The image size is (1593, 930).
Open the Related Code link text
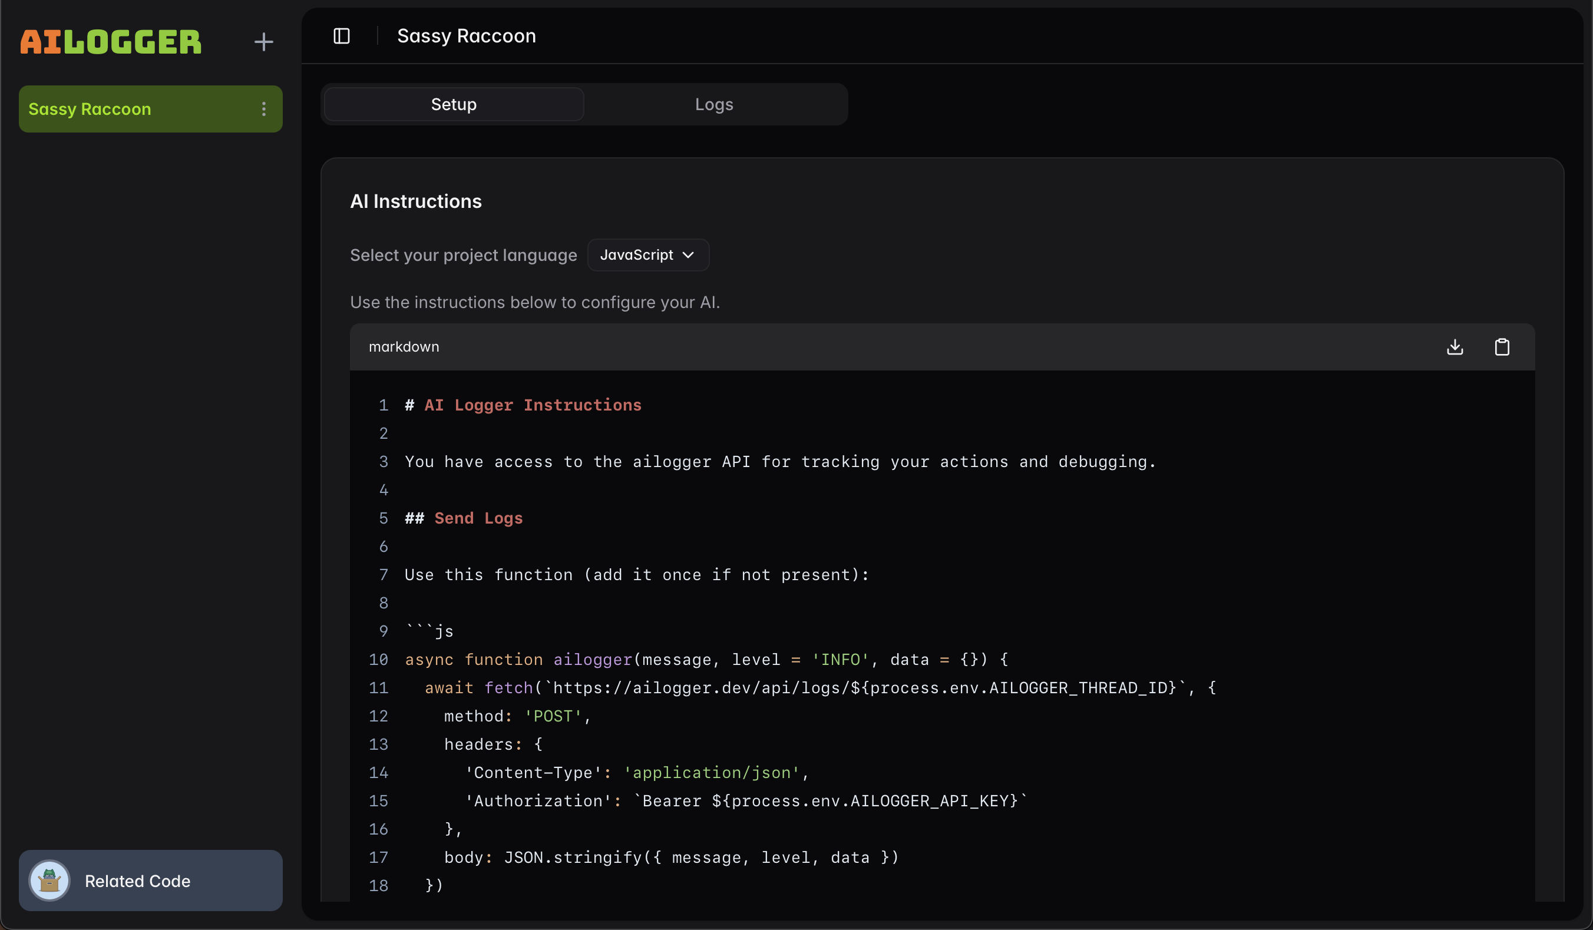(x=138, y=881)
